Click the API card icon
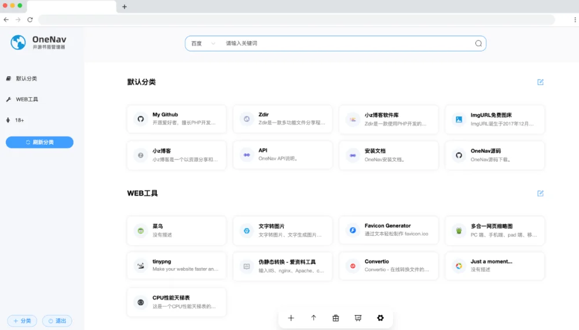Viewport: 579px width, 330px height. click(x=247, y=155)
